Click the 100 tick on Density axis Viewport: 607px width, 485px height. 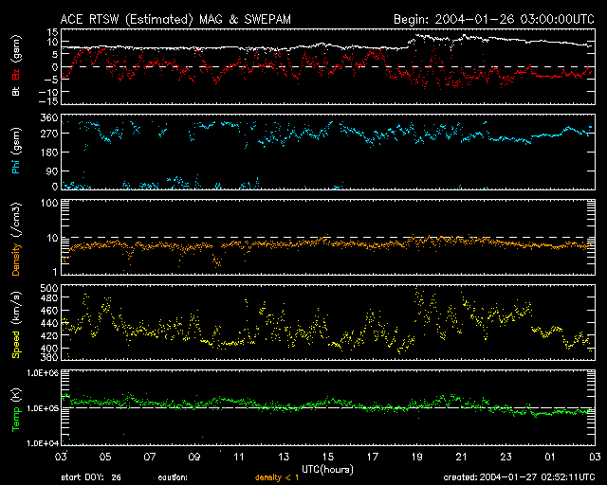click(x=51, y=204)
